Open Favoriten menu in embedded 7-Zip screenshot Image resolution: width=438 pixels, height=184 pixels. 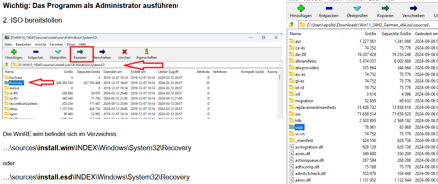click(56, 45)
